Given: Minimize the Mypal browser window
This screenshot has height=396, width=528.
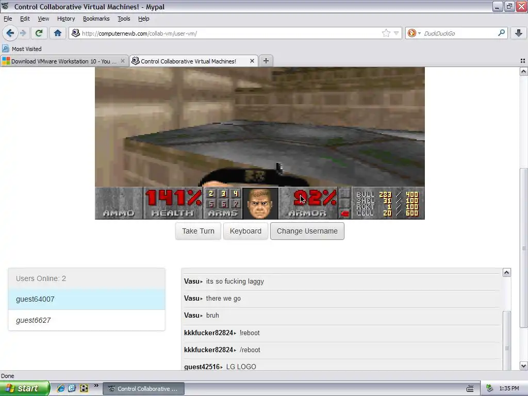Looking at the screenshot, I should tap(497, 6).
